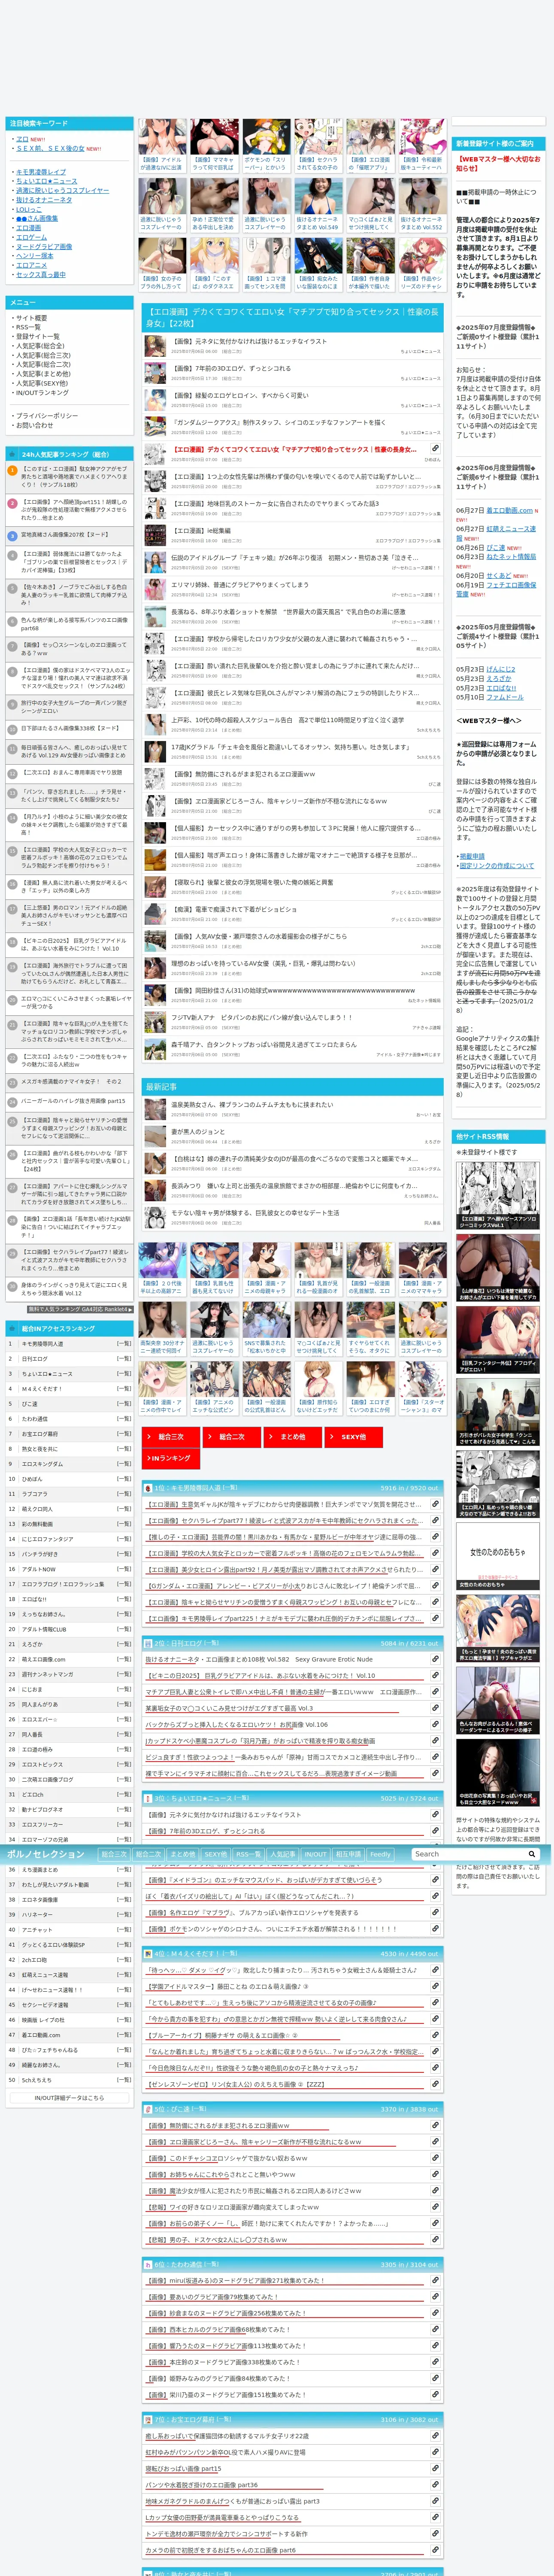Click the red 総合二次 button
Image resolution: width=554 pixels, height=2576 pixels.
pos(232,1436)
